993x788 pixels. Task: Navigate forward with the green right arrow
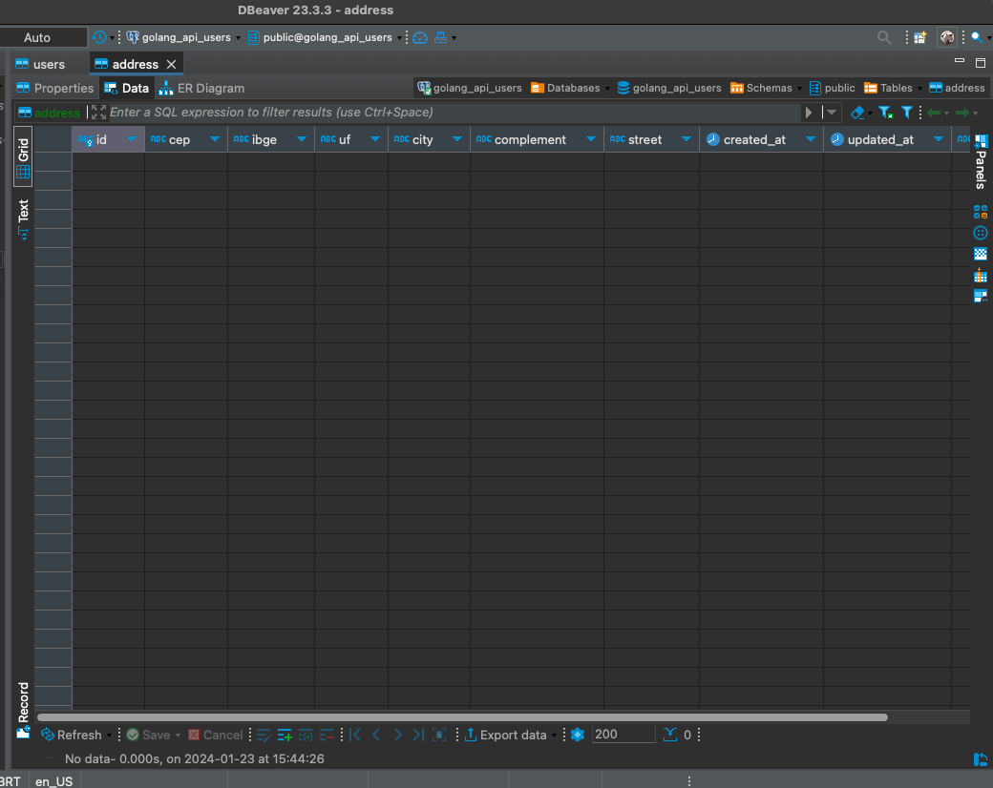coord(962,113)
